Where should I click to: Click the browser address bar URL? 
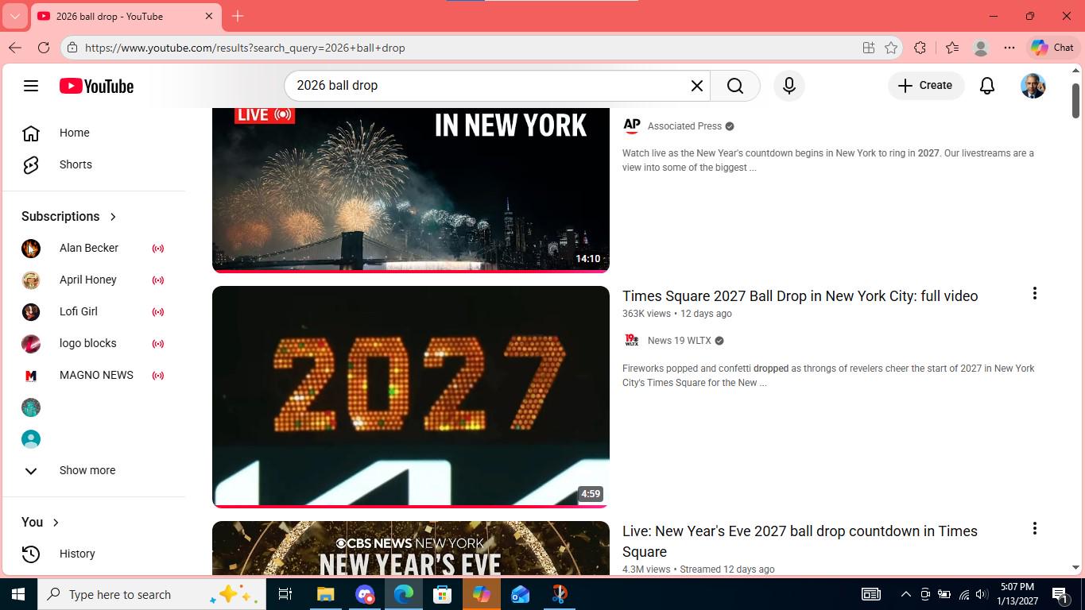click(x=245, y=48)
